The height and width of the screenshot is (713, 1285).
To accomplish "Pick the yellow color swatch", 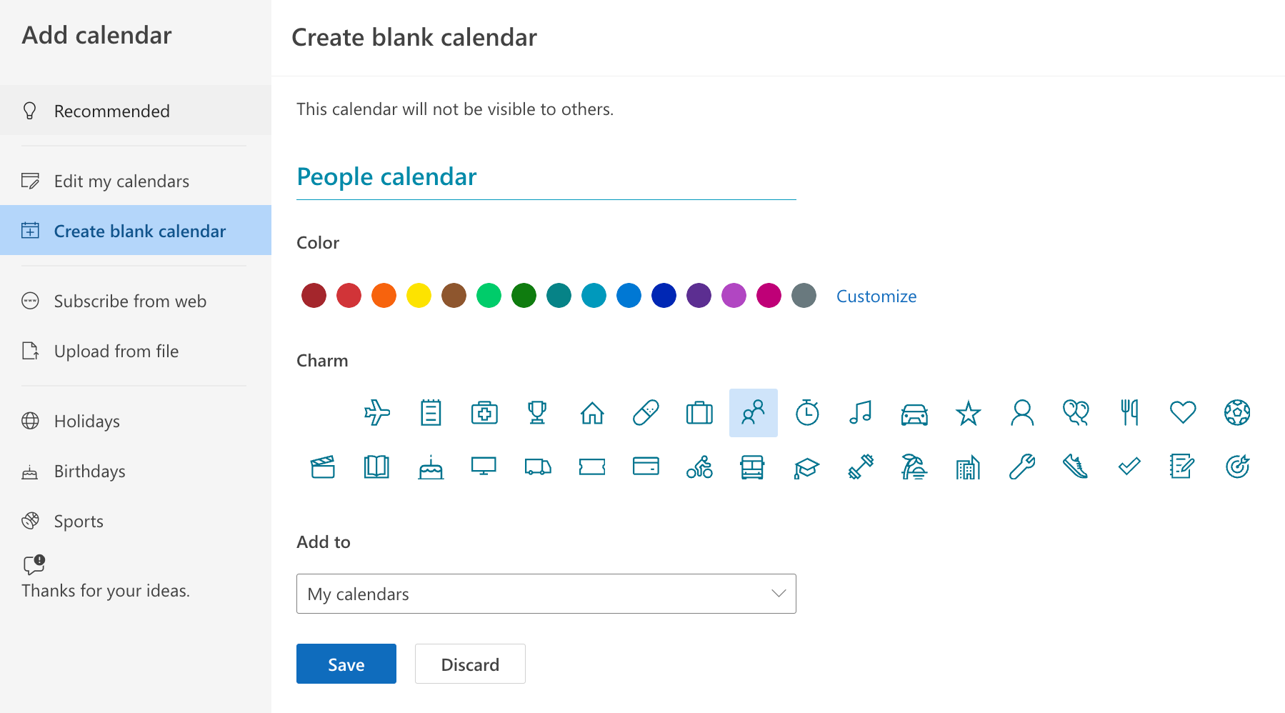I will click(x=419, y=296).
